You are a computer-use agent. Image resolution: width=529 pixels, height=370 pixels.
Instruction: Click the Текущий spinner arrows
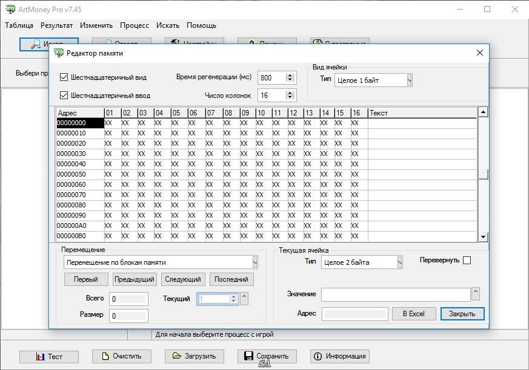(233, 299)
